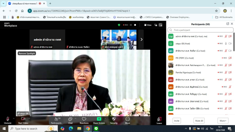Click the screen share window icon next to View

[156, 25]
